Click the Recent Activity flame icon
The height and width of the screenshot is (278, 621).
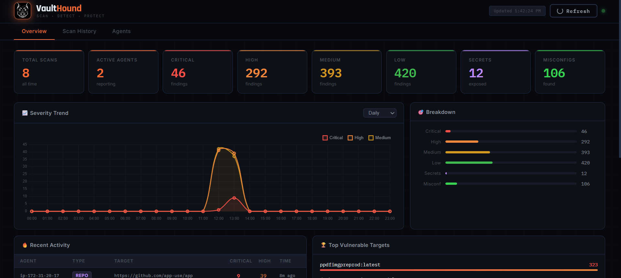coord(25,245)
